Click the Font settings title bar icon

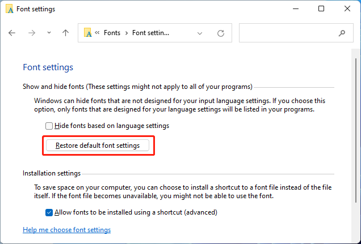[x=10, y=9]
